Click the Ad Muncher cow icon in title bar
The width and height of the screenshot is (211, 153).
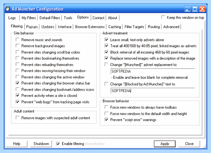8,9
